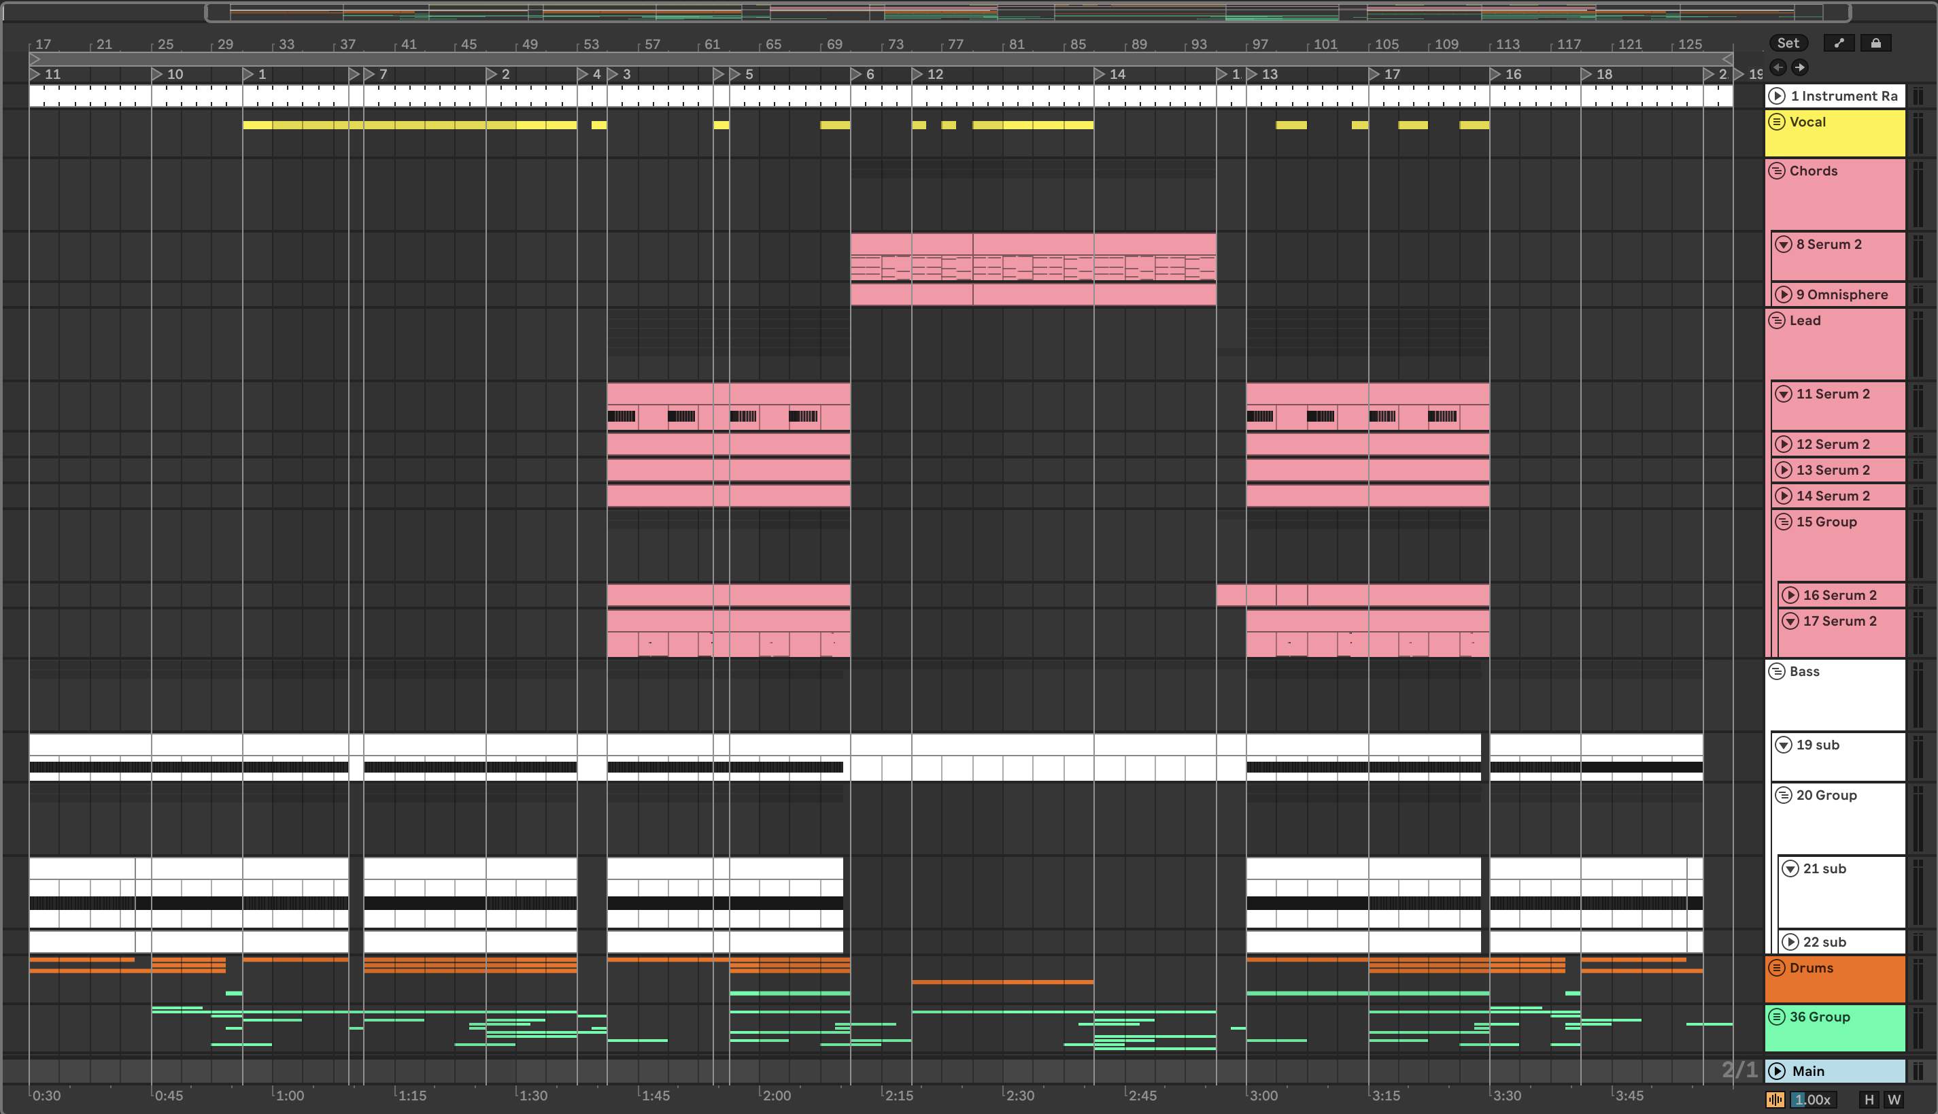Click play icon on 1 Instrument Rack track
1938x1114 pixels.
point(1777,96)
